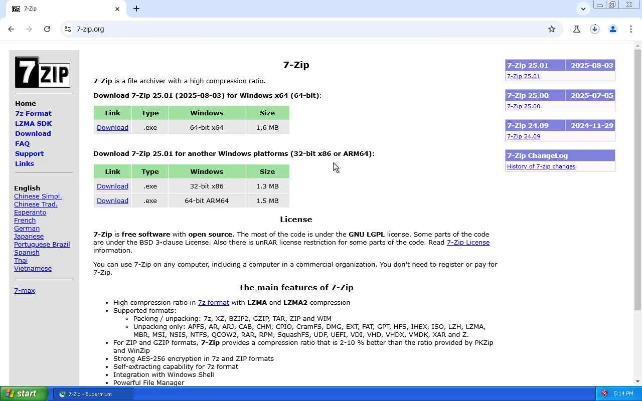Download the 64-bit x64 .exe installer
This screenshot has height=401, width=642.
pyautogui.click(x=112, y=127)
